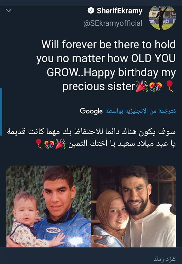This screenshot has width=182, height=264.
Task: Click the reusch logo on the blue jersey
Action: (x=53, y=230)
